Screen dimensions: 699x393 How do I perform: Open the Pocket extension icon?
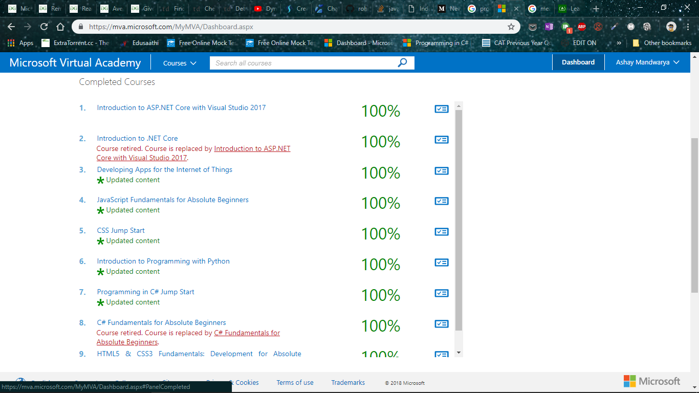click(x=533, y=27)
